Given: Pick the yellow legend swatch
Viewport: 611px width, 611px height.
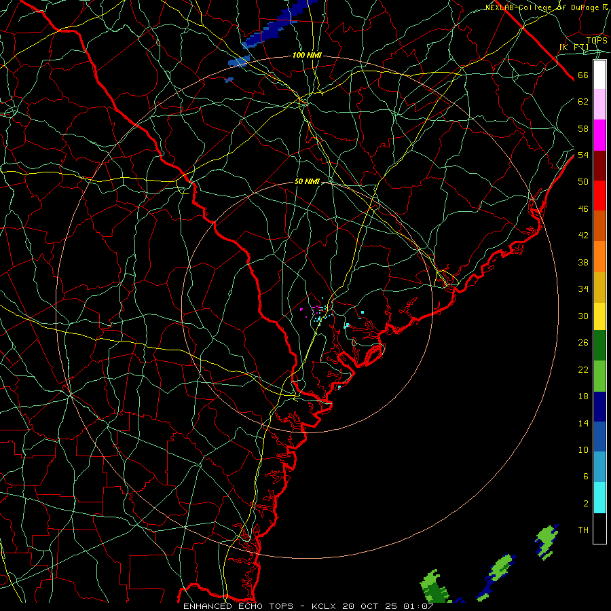Looking at the screenshot, I should click(x=599, y=316).
